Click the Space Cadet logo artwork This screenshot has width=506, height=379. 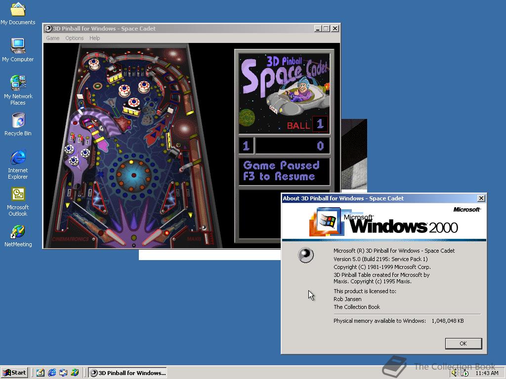click(284, 93)
